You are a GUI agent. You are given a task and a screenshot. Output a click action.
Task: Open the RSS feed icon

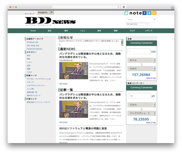click(154, 13)
